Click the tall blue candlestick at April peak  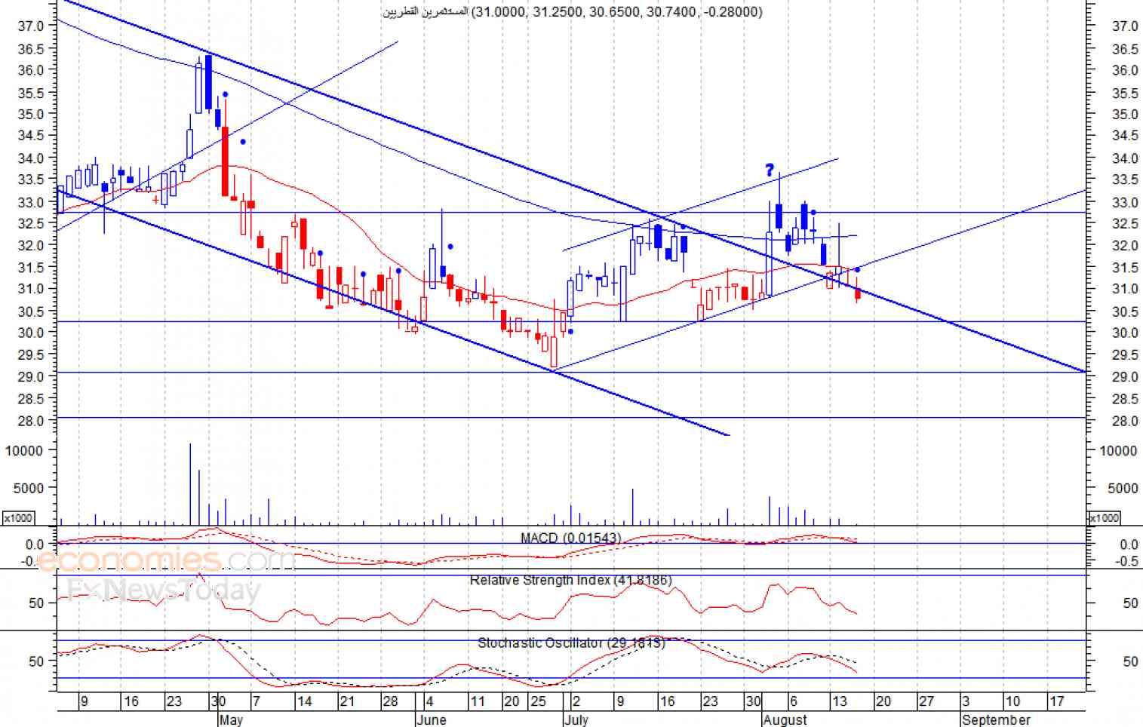pos(208,82)
